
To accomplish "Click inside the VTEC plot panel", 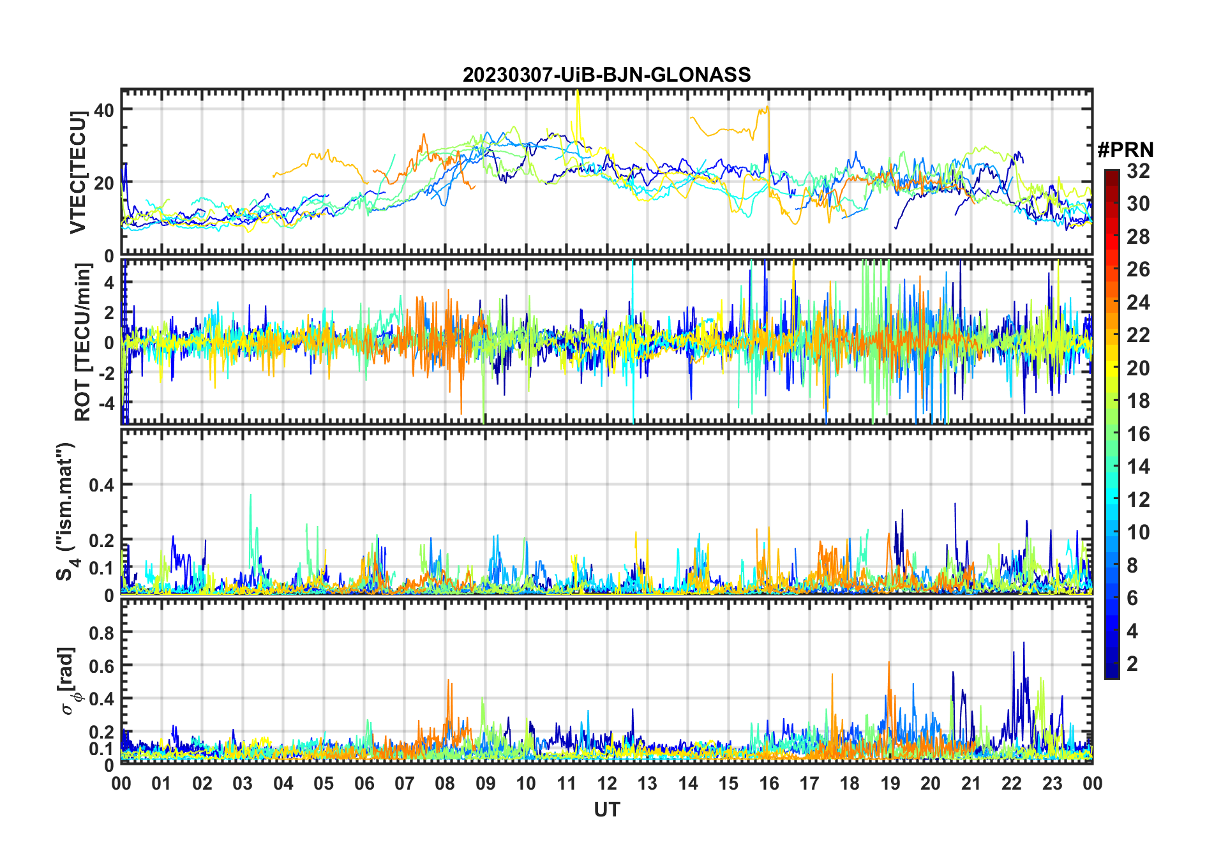I will click(x=607, y=172).
